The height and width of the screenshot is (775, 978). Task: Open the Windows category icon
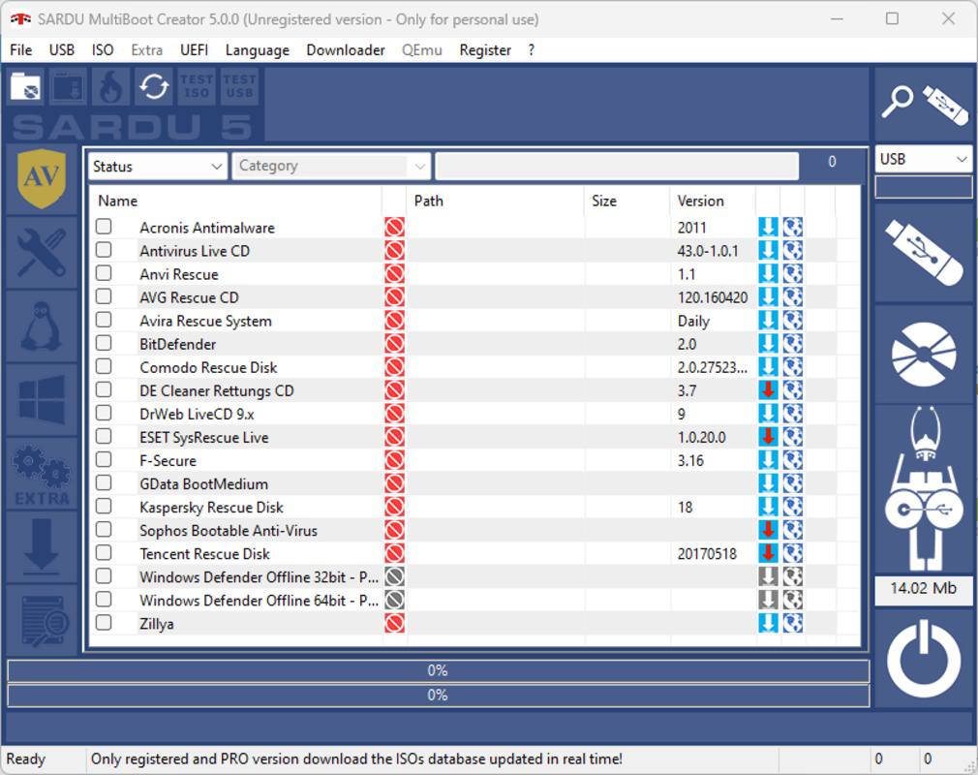42,399
